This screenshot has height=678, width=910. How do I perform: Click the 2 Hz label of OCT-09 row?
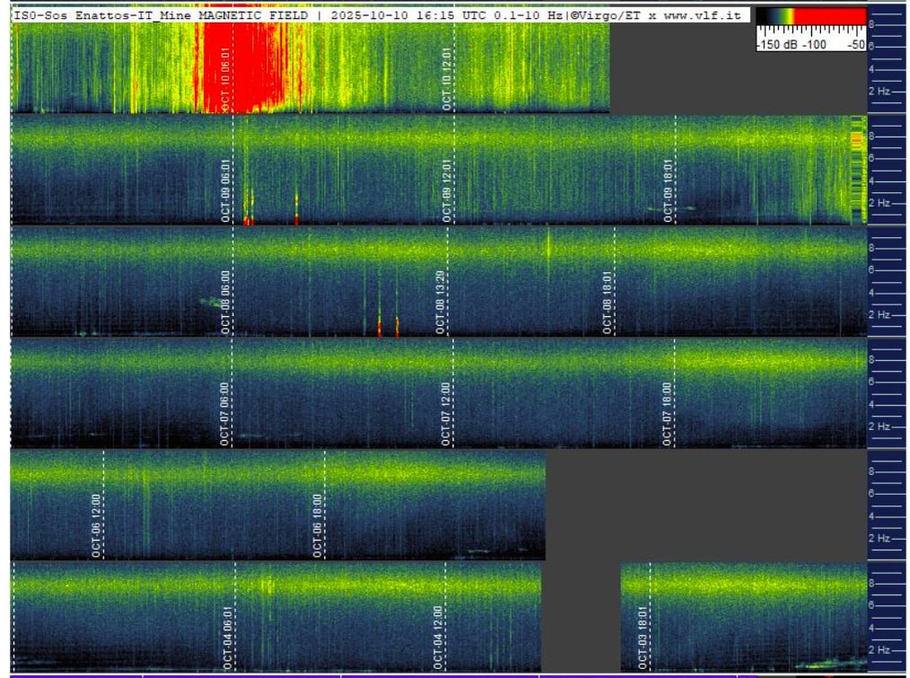coord(879,203)
